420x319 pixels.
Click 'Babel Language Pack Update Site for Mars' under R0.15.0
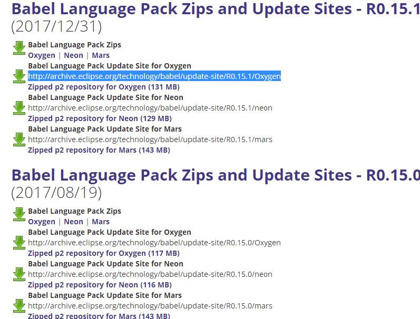tap(105, 296)
